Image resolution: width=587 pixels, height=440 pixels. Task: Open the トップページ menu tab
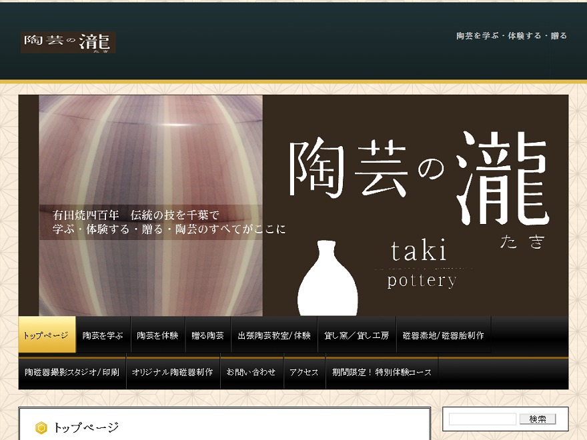[47, 335]
